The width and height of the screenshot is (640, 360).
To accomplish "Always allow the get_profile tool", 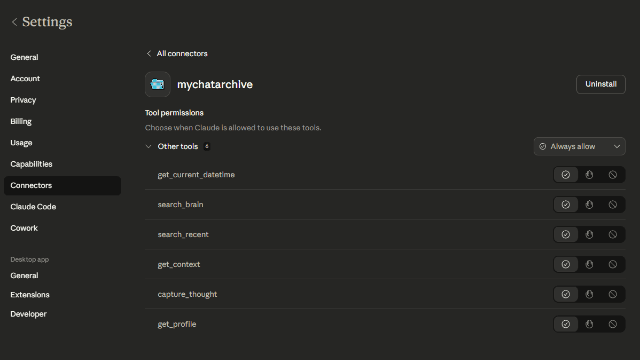I will tap(566, 324).
